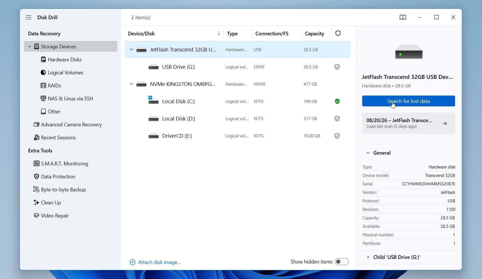Click the drive icon of Local Disk (C:)

coord(153,100)
